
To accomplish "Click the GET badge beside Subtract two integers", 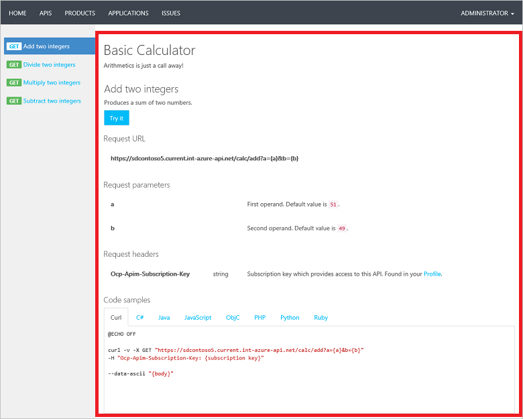I will [14, 101].
